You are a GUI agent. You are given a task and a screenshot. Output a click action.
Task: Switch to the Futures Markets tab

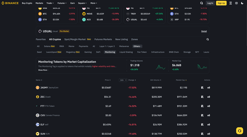103,39
